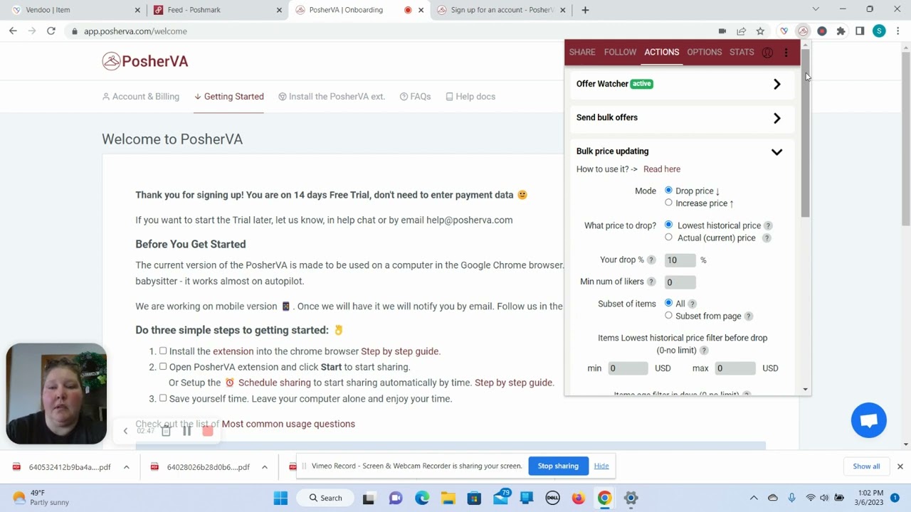Open the OPTIONS tab in PosherVA popup
This screenshot has height=512, width=911.
705,53
